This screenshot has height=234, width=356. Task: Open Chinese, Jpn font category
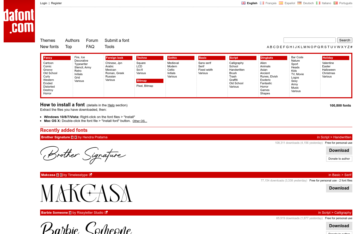click(x=114, y=63)
